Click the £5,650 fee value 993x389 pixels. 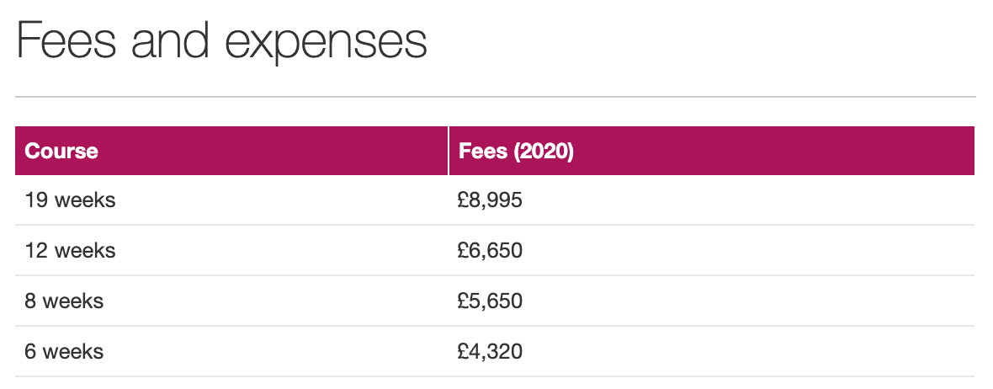click(491, 301)
